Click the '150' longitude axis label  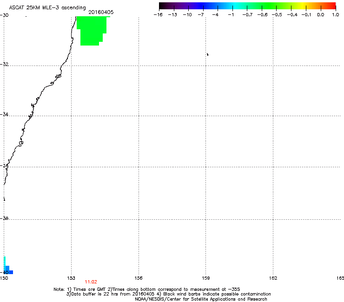pyautogui.click(x=4, y=278)
